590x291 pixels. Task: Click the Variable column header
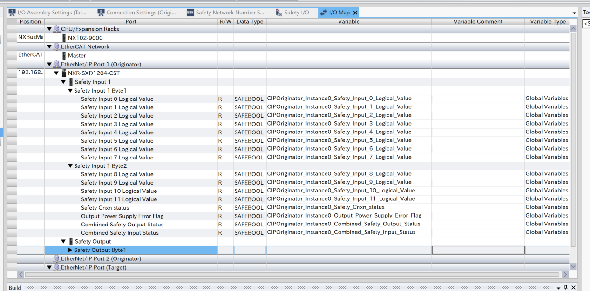(x=349, y=21)
